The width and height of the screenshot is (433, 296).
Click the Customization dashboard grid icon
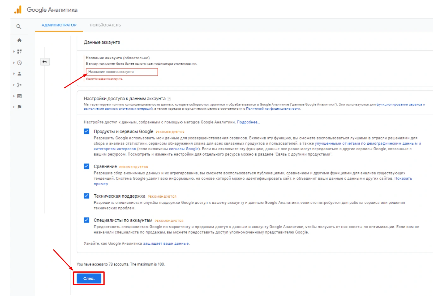coord(19,51)
